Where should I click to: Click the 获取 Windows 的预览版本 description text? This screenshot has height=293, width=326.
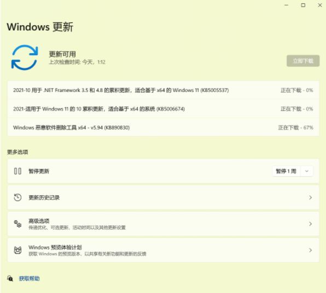pyautogui.click(x=88, y=254)
